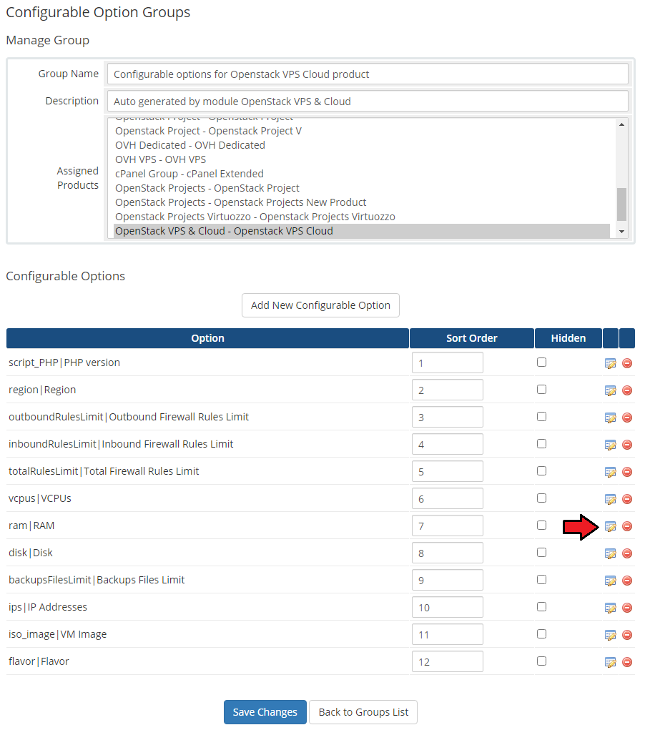Screen dimensions: 645x735
Task: Edit the disk option
Action: 610,553
